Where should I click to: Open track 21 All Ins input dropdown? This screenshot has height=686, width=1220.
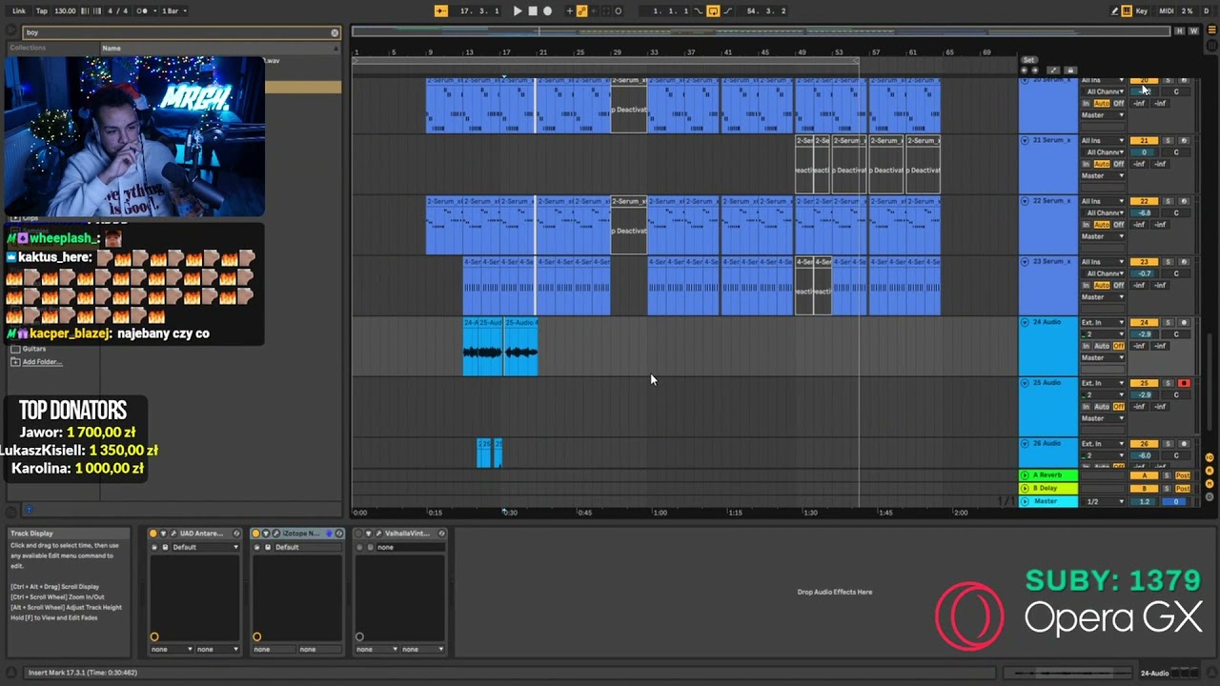1103,140
